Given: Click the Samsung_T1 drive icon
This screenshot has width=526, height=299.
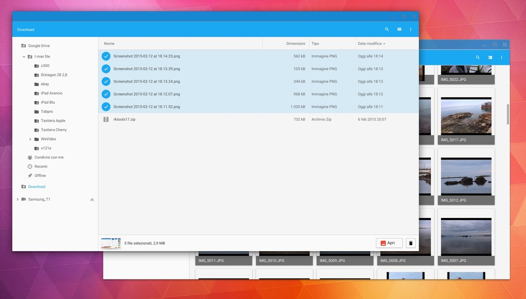Looking at the screenshot, I should [x=24, y=200].
